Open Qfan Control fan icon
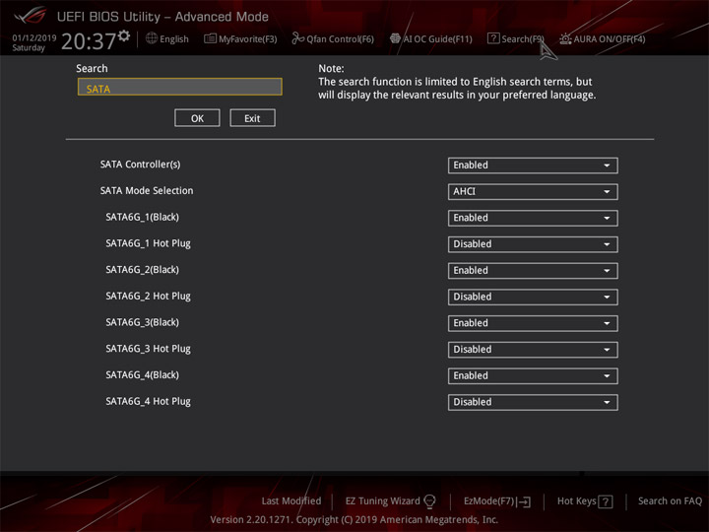 297,38
